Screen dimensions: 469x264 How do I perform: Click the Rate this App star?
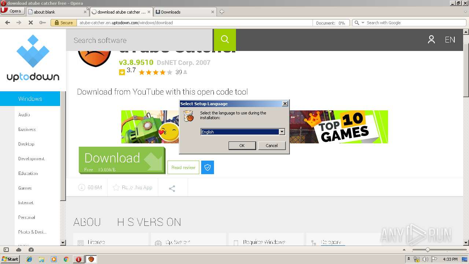coord(116,188)
